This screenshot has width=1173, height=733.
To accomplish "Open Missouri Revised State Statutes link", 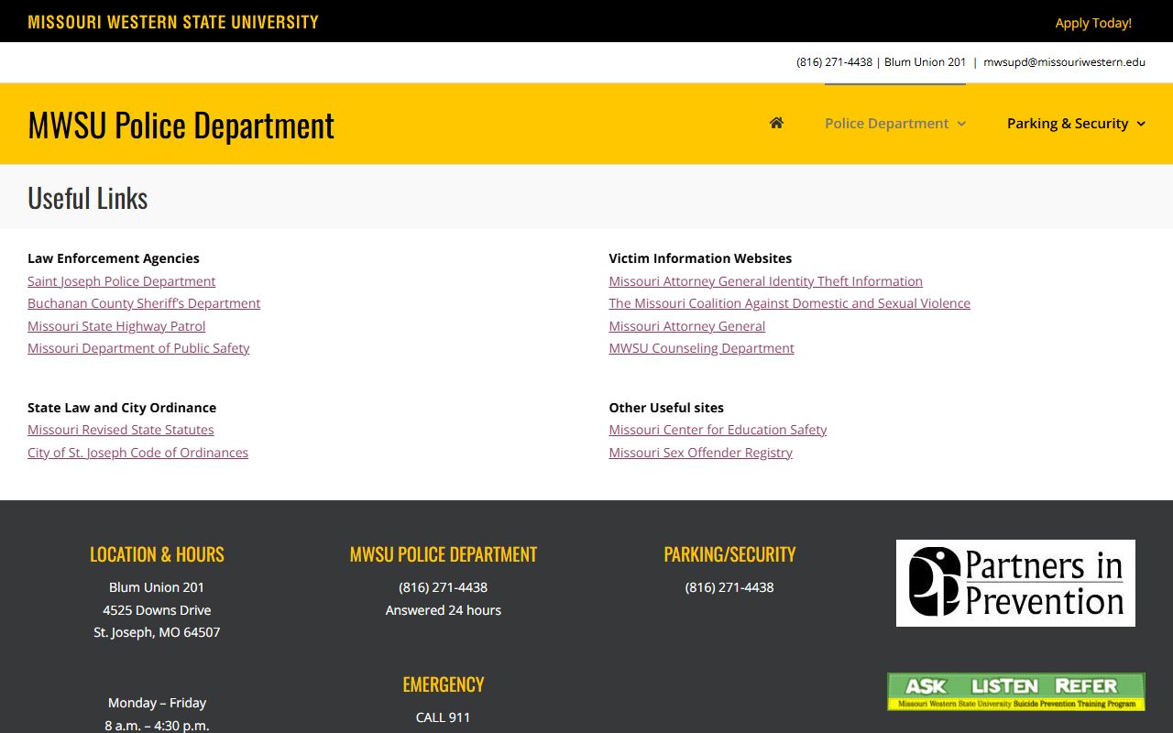I will [121, 430].
